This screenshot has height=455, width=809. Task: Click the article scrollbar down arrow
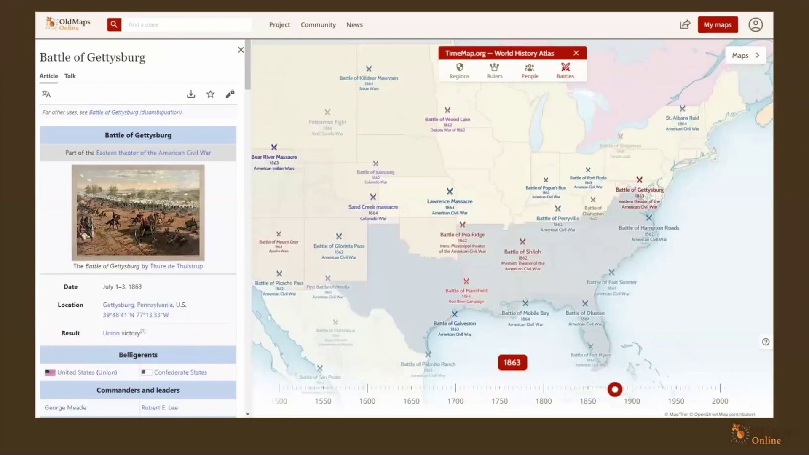point(248,414)
